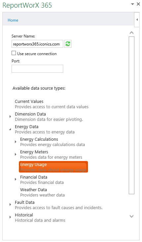Click the scroll down chevron

(131, 216)
